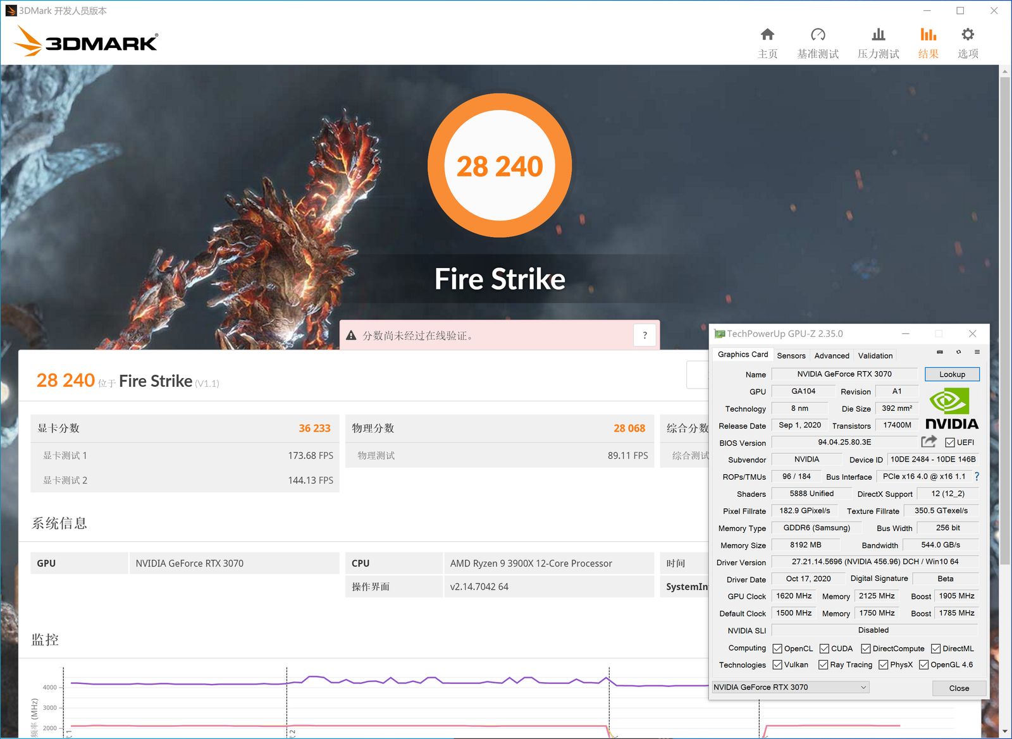
Task: Open the GPU-Z hamburger menu icon
Action: [x=977, y=352]
